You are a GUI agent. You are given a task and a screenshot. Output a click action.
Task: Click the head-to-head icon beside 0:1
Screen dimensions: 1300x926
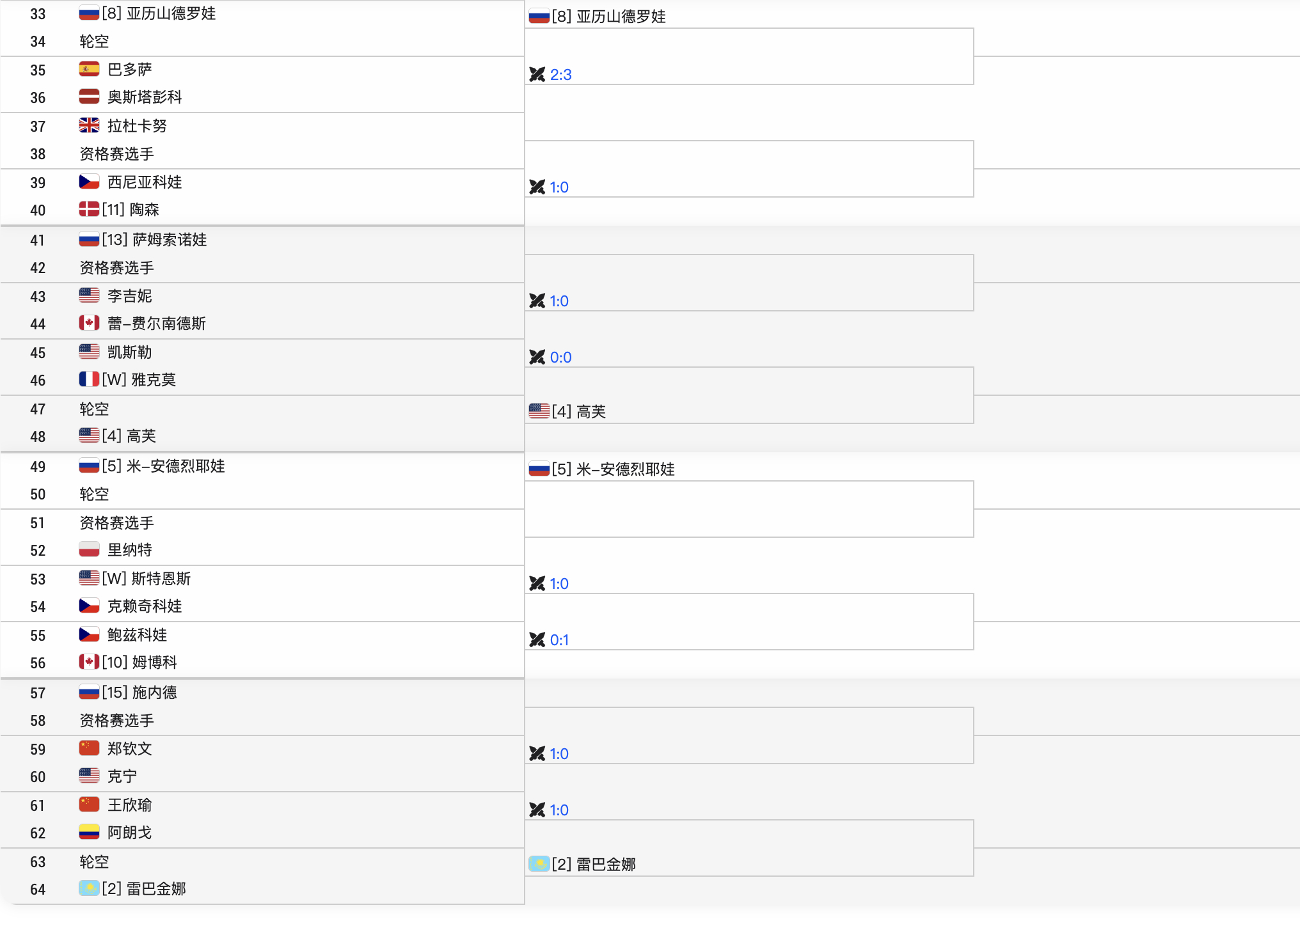tap(537, 640)
